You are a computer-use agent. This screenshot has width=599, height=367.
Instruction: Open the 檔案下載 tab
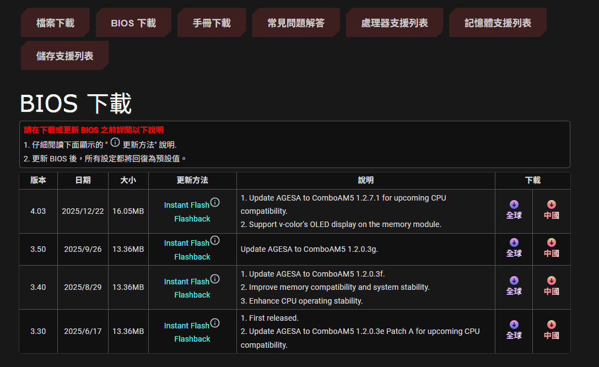click(x=55, y=23)
